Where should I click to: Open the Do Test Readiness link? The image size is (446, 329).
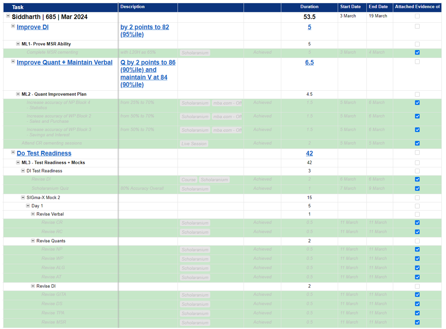coord(44,153)
